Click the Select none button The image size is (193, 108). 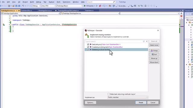[x=154, y=45]
